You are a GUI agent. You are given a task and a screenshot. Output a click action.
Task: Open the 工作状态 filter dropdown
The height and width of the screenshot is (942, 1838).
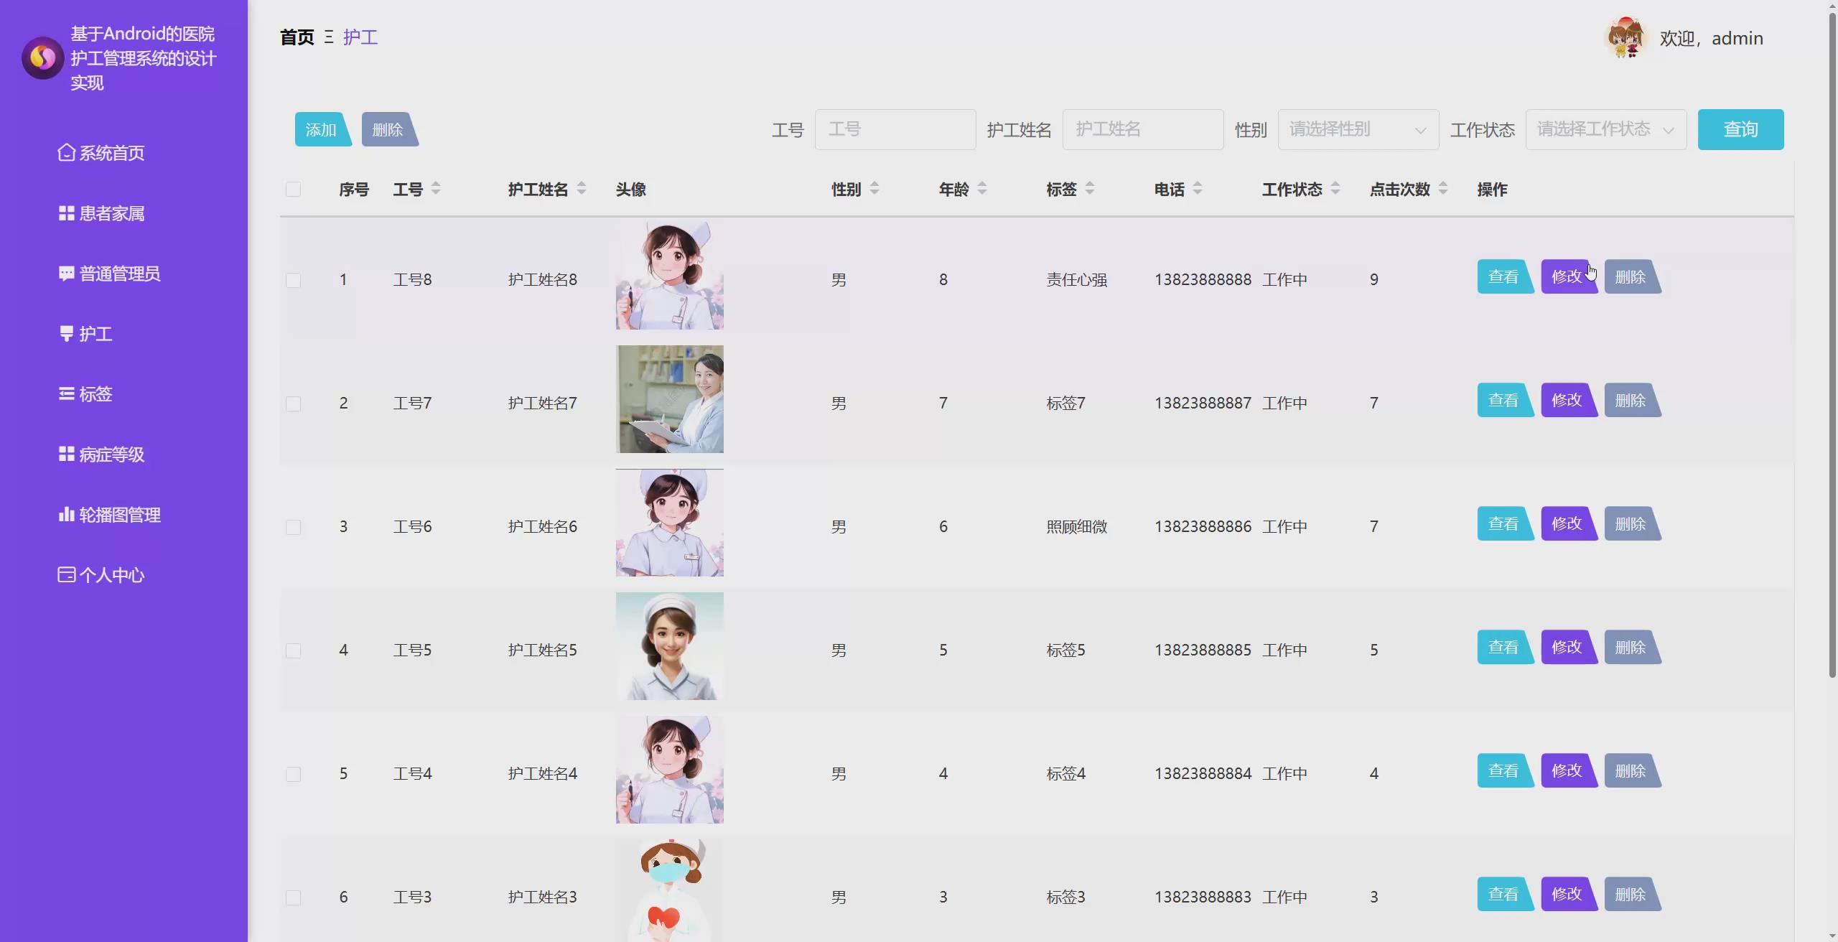1605,130
